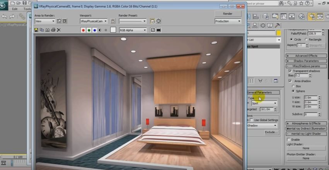Switch to the Display command panel tab

270,26
